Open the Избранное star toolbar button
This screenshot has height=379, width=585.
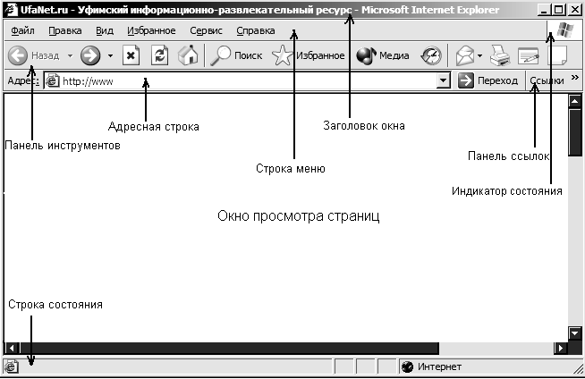309,55
